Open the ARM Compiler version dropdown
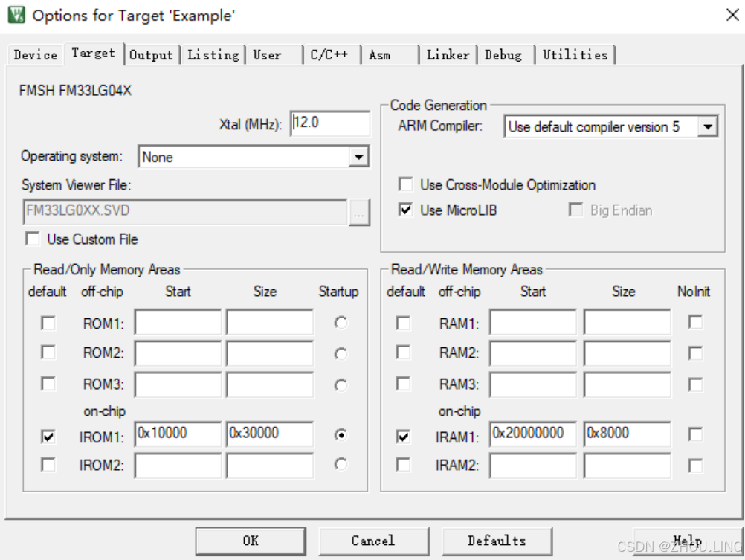Viewport: 745px width, 560px height. pos(611,127)
